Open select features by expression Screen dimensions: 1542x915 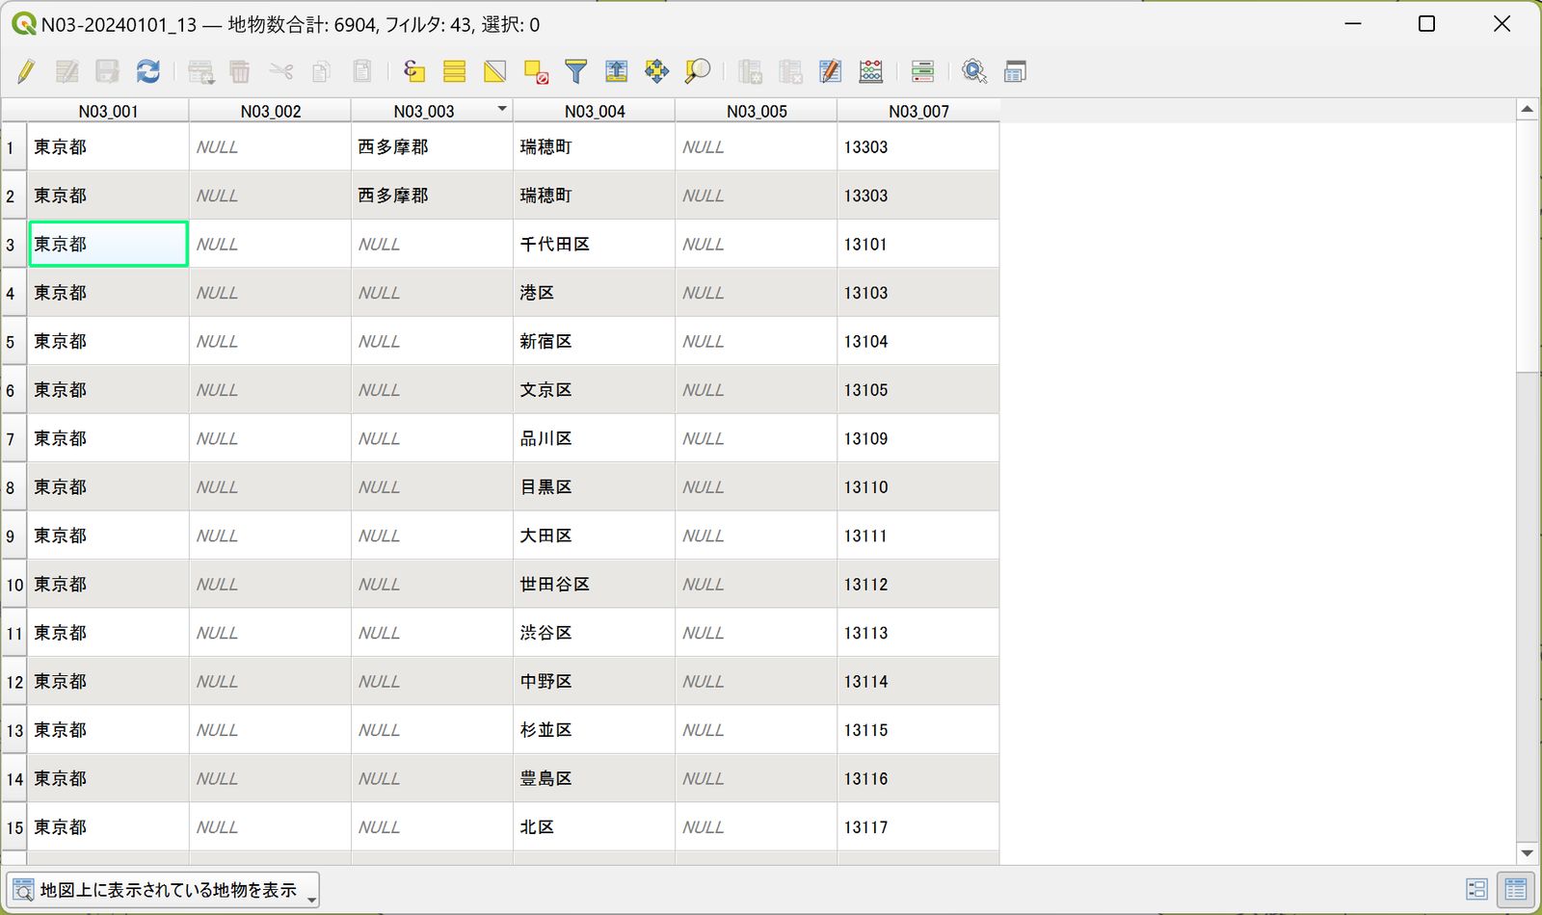(414, 71)
